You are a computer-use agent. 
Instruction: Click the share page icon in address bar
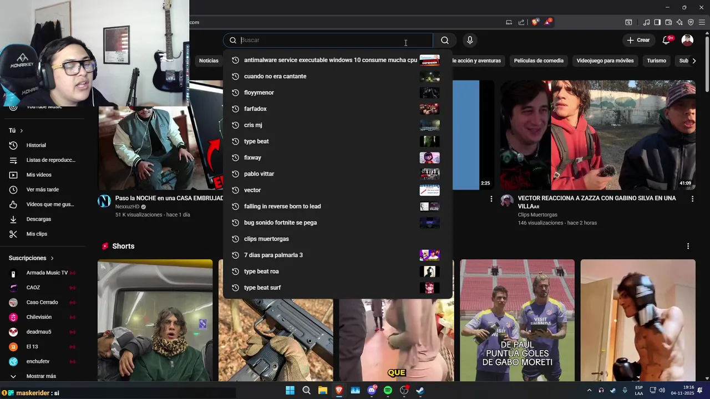(x=521, y=22)
